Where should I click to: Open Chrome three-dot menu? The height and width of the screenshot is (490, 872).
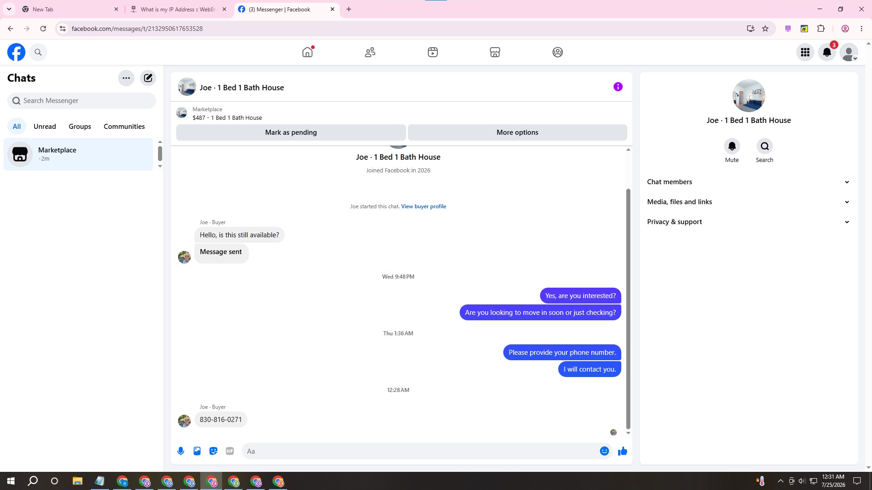862,29
